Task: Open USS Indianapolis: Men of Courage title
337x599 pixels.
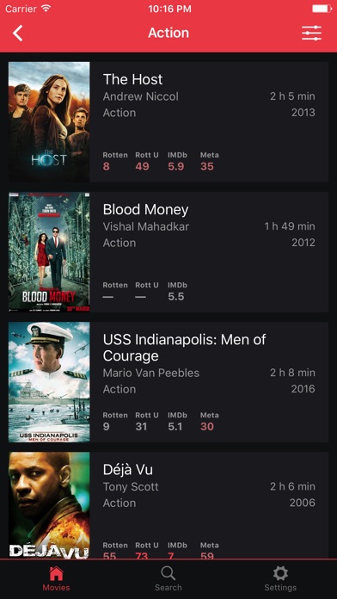Action: [x=184, y=348]
